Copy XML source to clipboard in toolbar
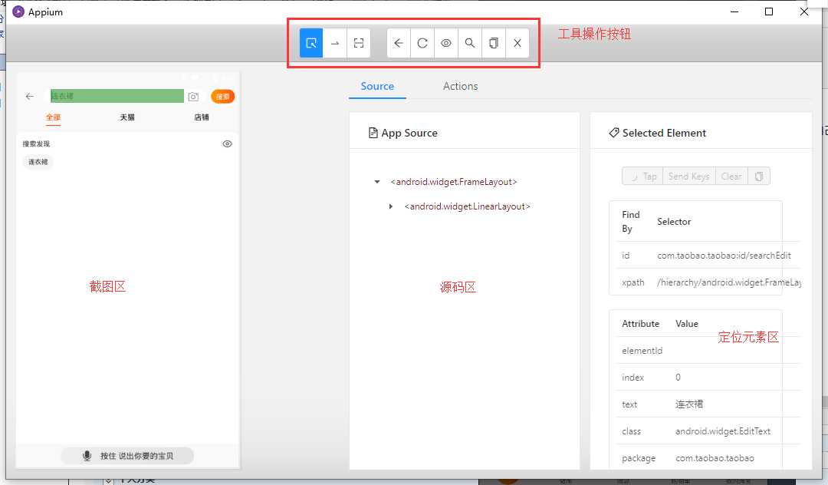828x485 pixels. pos(494,43)
